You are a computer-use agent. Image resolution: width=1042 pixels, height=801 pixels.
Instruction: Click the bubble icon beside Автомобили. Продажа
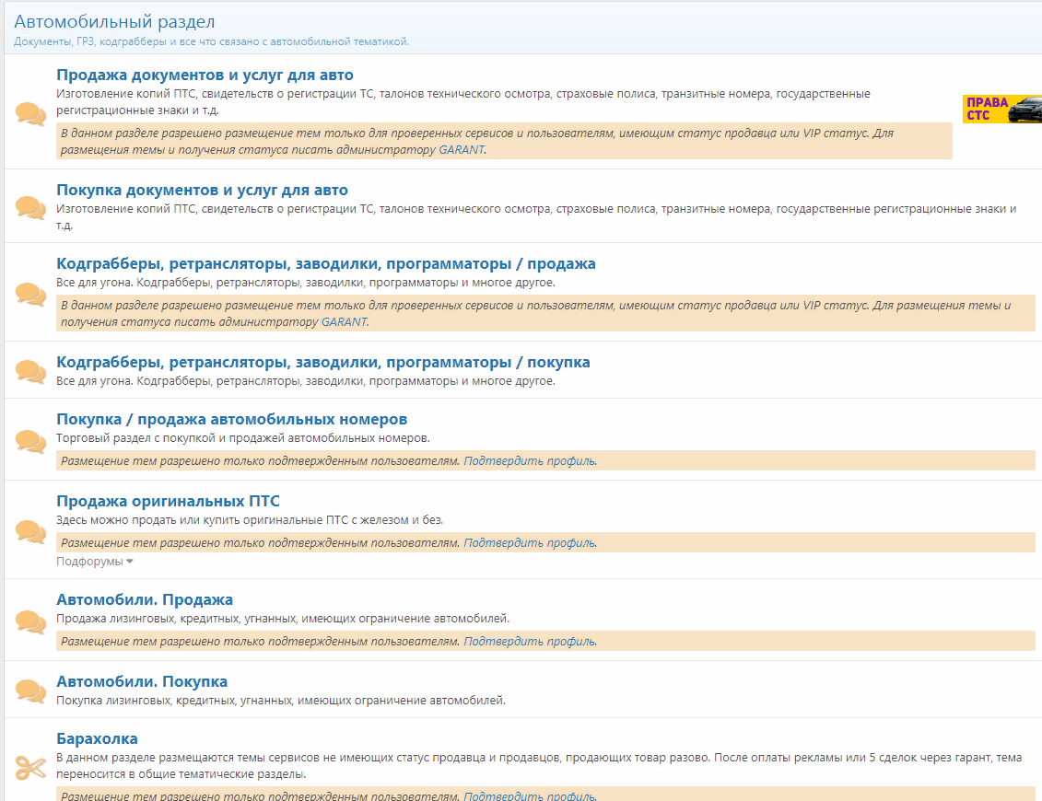[x=29, y=621]
